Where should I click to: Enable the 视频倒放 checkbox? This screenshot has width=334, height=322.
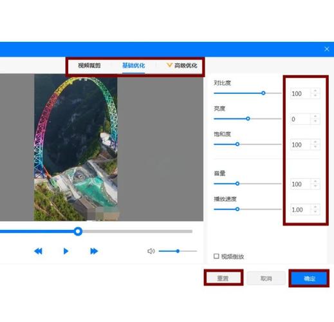pyautogui.click(x=216, y=256)
